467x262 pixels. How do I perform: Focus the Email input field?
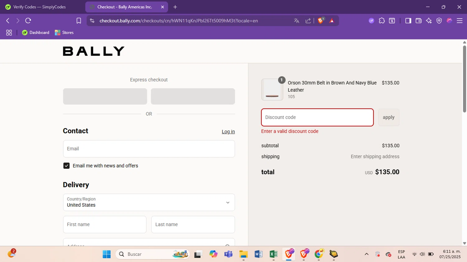click(149, 149)
